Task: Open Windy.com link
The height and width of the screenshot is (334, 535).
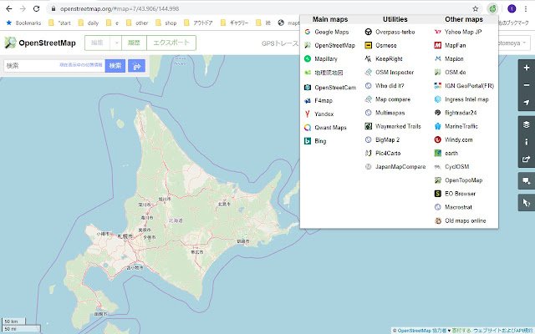Action: point(453,139)
